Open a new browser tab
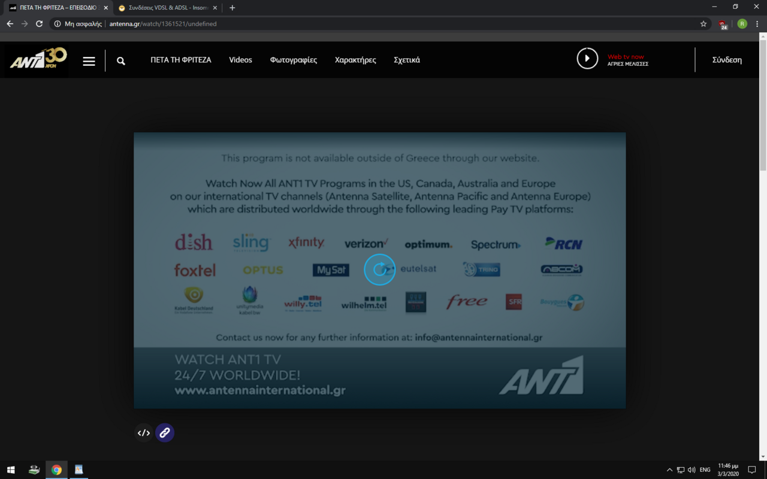Screen dimensions: 767x479 (x=232, y=8)
